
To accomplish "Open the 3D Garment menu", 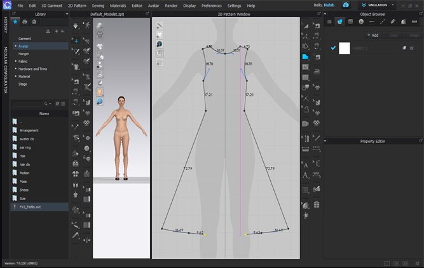I will 51,6.
